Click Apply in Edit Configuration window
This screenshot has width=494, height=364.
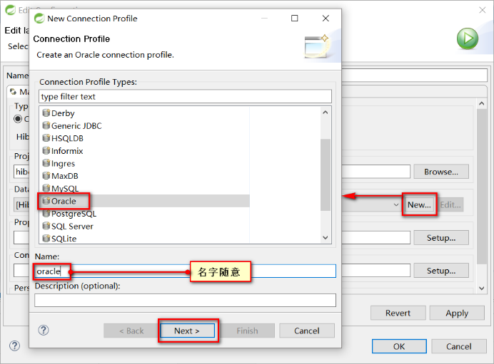click(457, 313)
